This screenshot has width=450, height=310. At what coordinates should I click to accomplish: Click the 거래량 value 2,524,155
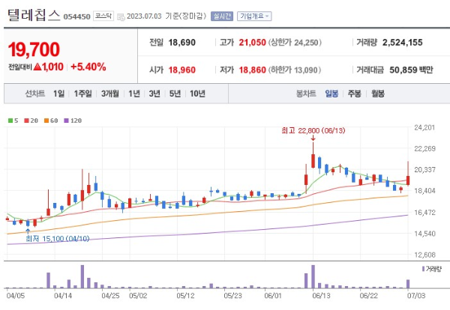pos(402,43)
